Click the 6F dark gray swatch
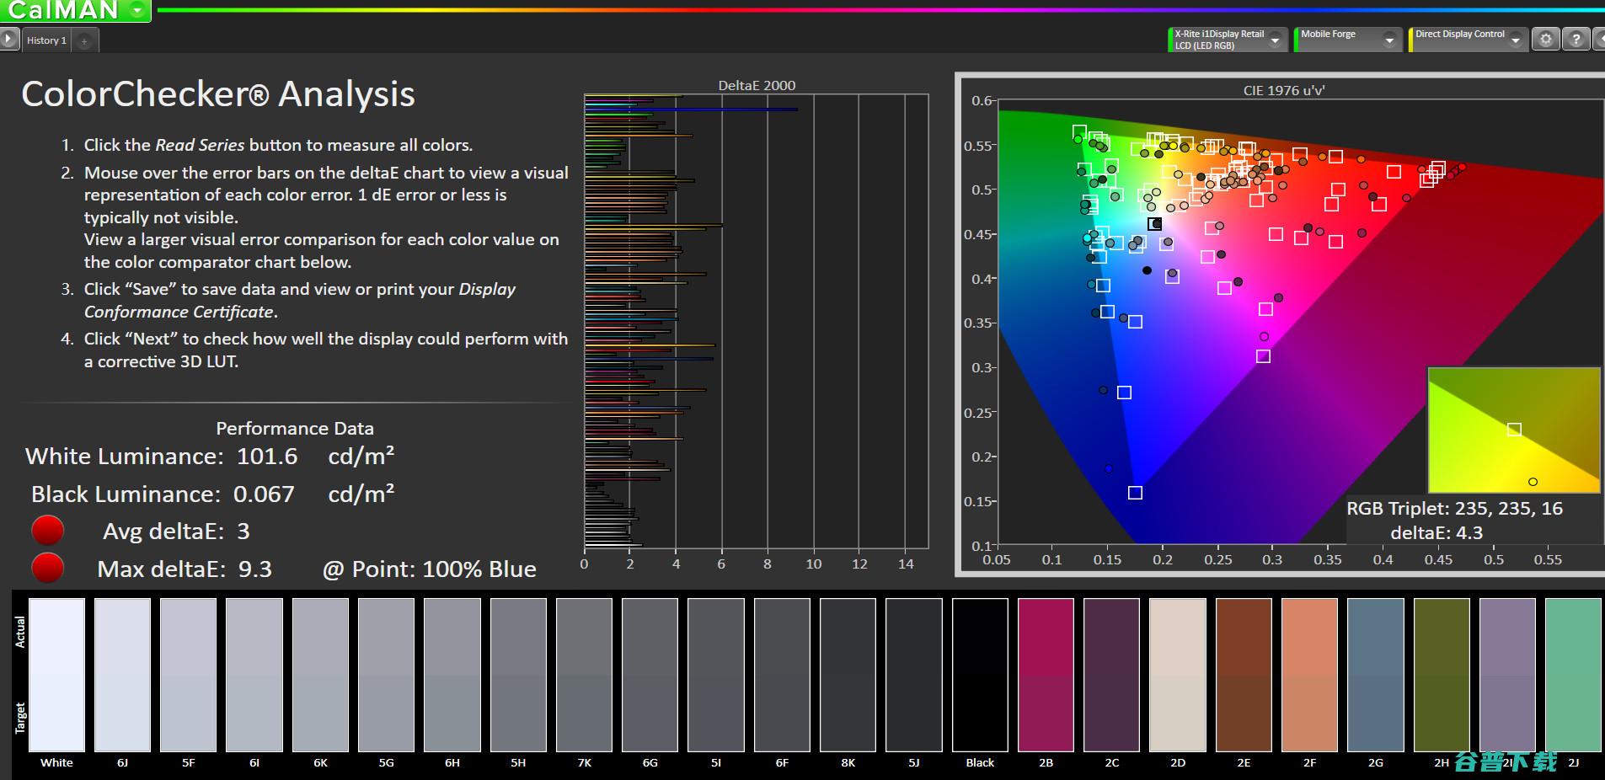This screenshot has height=780, width=1605. point(782,675)
